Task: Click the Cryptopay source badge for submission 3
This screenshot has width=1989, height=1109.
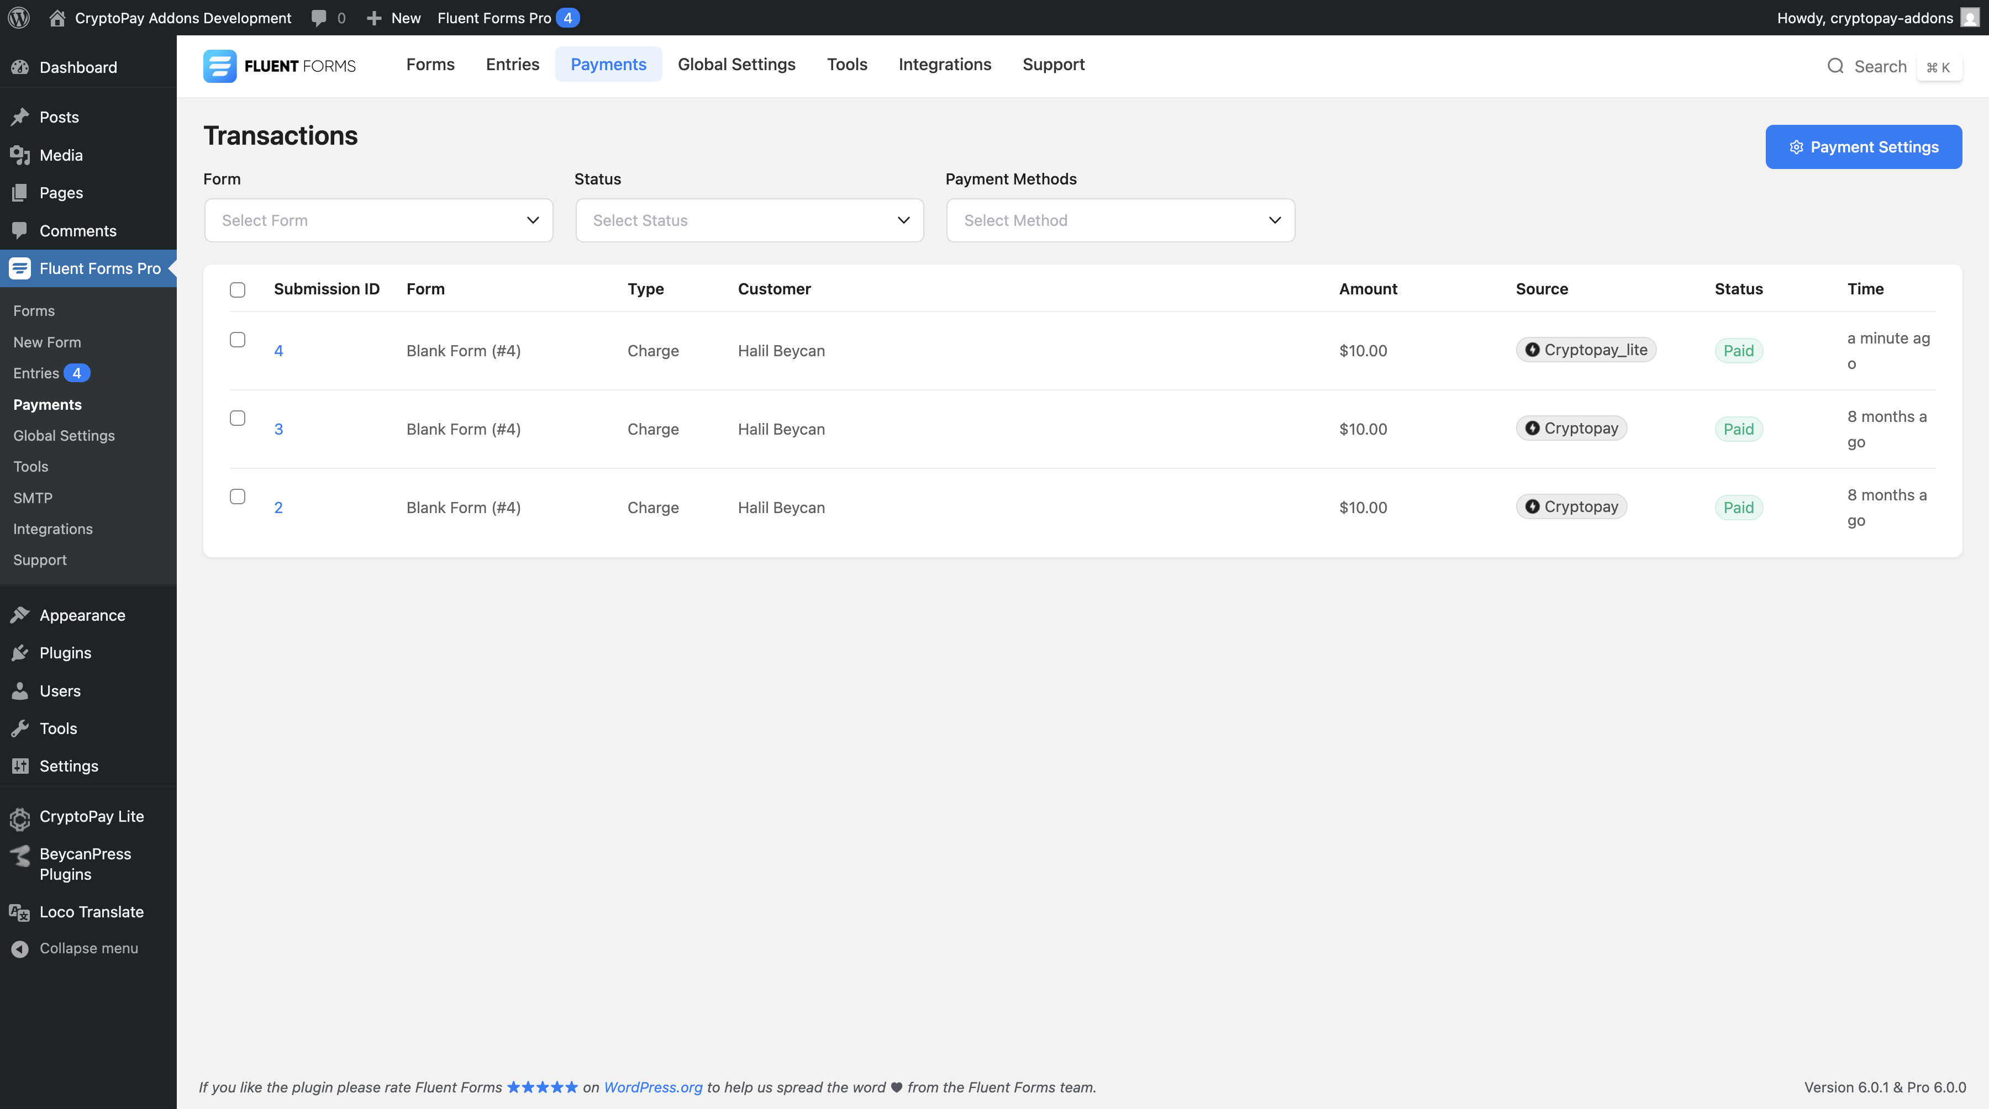Action: [x=1571, y=429]
